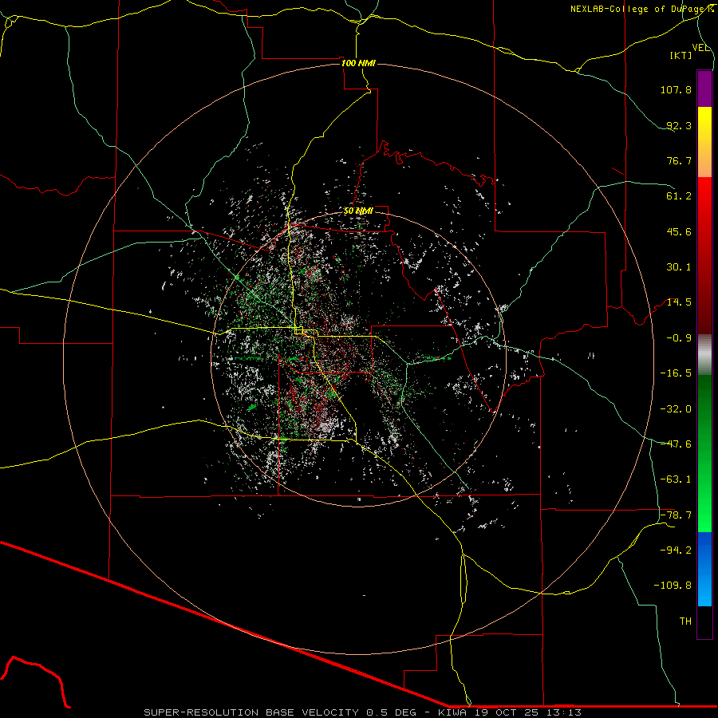The height and width of the screenshot is (718, 718).
Task: Click the 61.2 velocity scale value
Action: coord(679,196)
